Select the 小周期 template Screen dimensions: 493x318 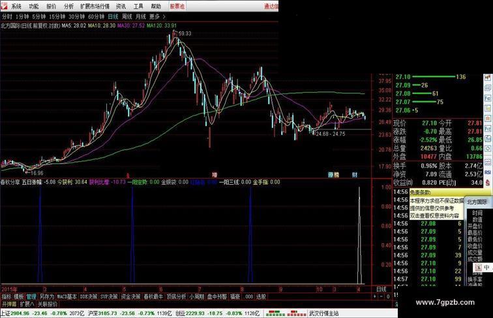click(x=197, y=296)
